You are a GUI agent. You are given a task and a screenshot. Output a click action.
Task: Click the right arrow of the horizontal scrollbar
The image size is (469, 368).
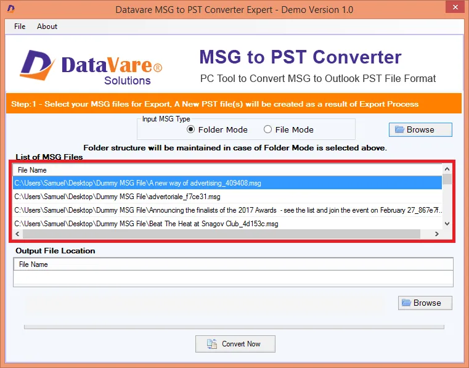point(437,234)
